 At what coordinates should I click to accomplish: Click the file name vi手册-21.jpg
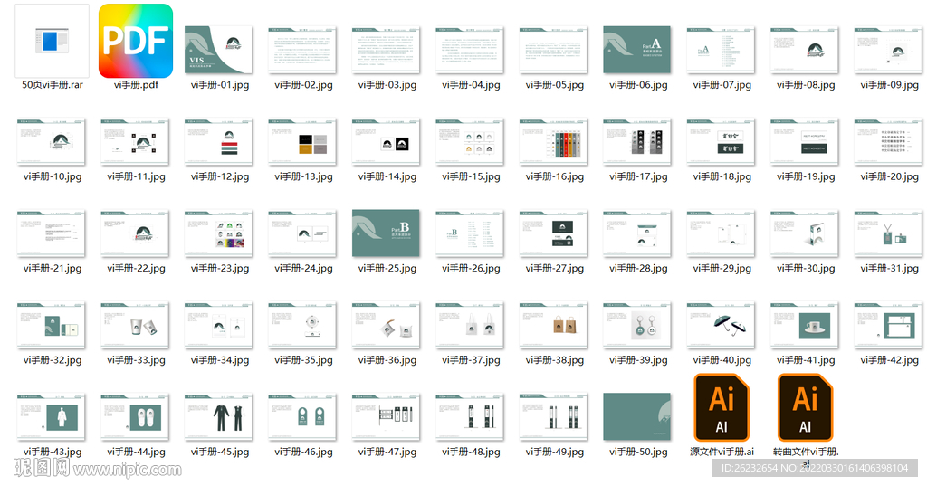tap(53, 268)
